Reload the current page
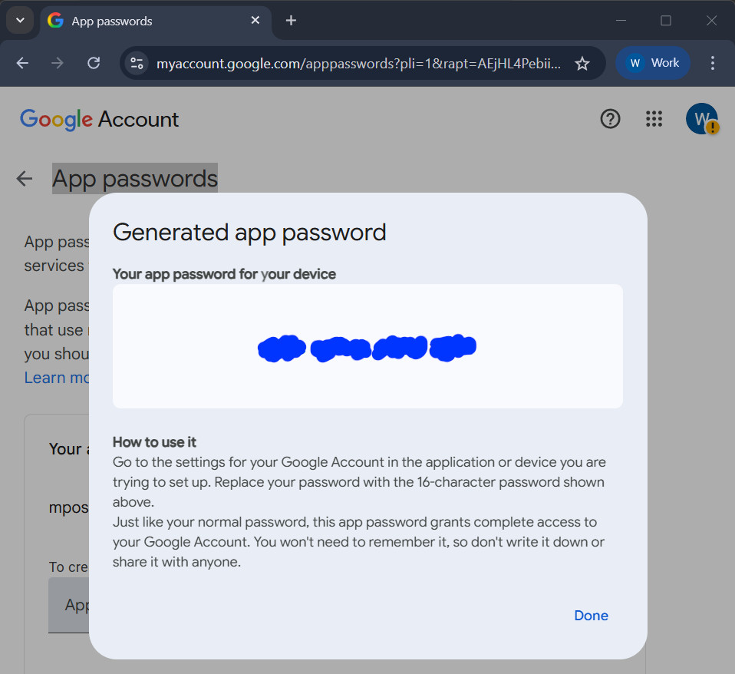The height and width of the screenshot is (674, 735). click(94, 63)
